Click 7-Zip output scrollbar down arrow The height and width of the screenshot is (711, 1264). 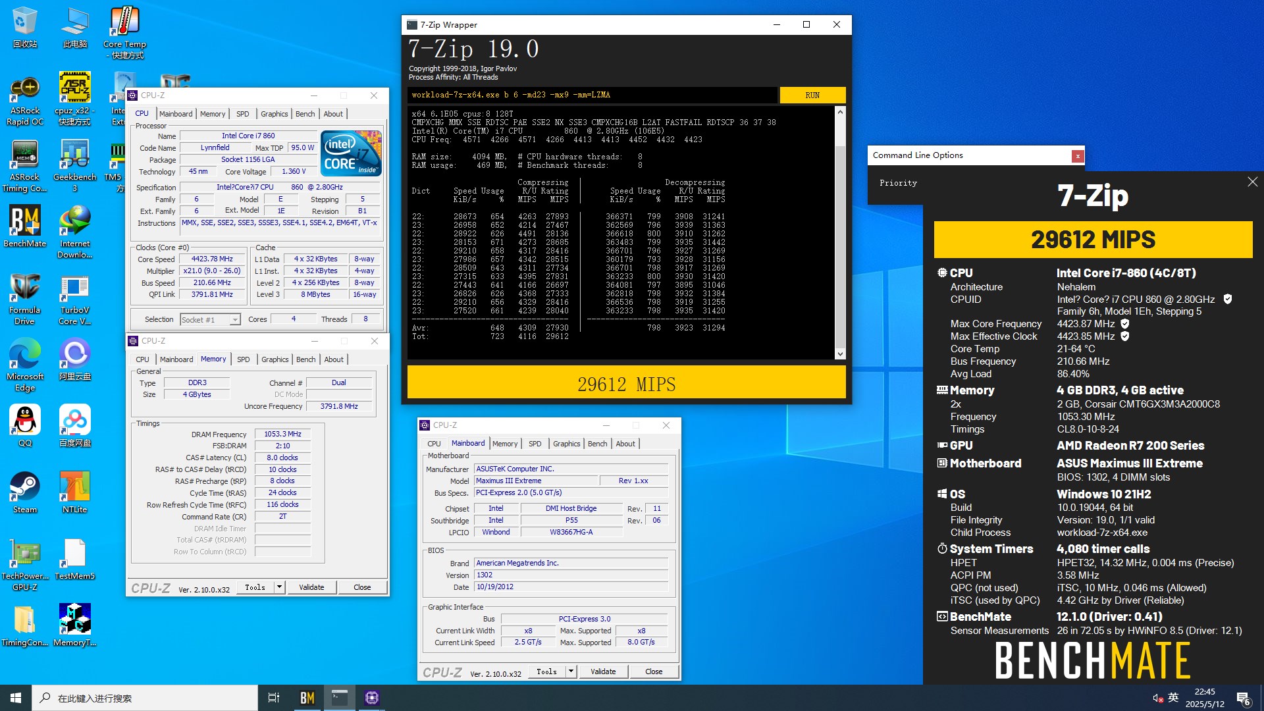(840, 354)
